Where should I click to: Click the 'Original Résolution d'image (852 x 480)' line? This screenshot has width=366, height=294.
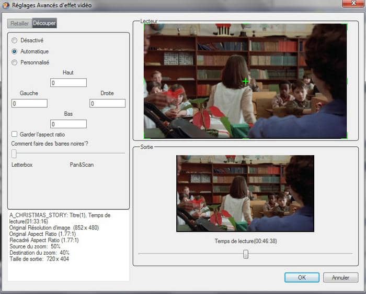(x=54, y=227)
